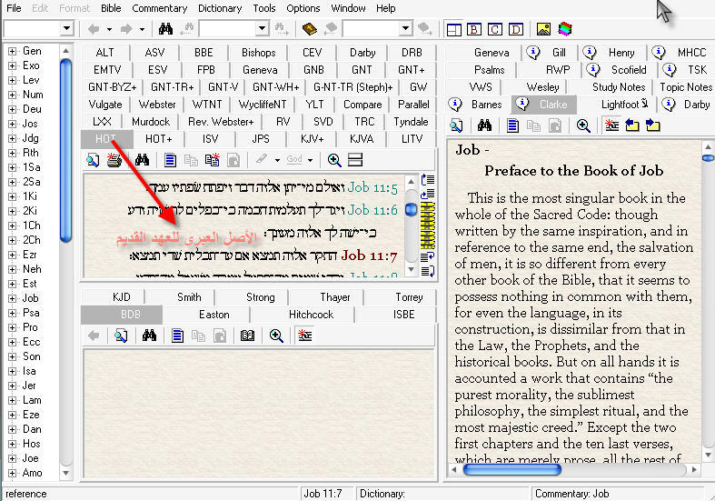715x501 pixels.
Task: Zoom commentary text with magnifier icon
Action: [583, 125]
